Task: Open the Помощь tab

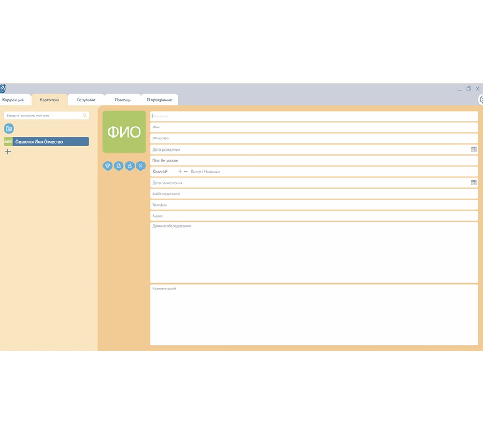Action: [x=123, y=100]
